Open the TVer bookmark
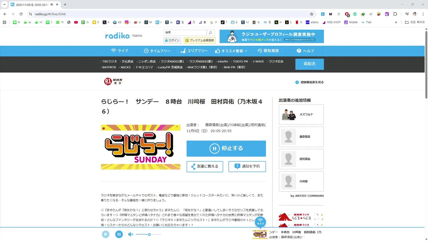428x241 pixels. click(366, 22)
